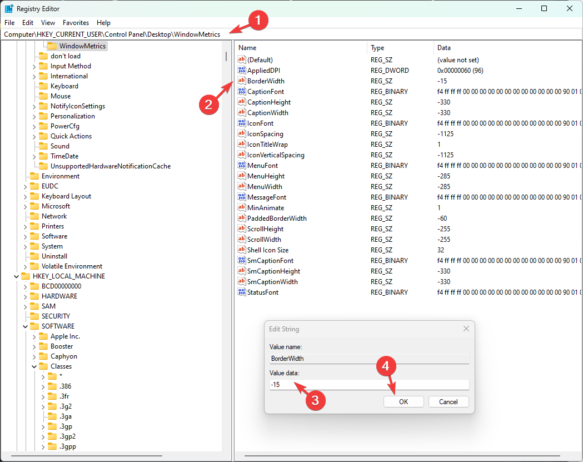Click the Registry Editor title bar icon
This screenshot has height=462, width=583.
pyautogui.click(x=7, y=8)
